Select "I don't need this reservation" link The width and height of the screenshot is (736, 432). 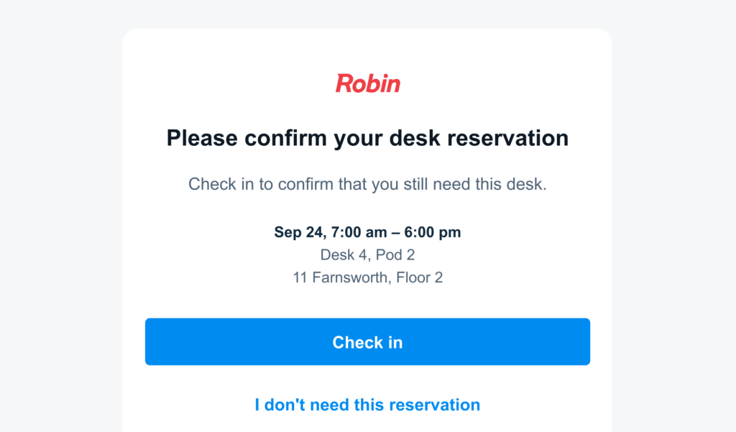click(x=367, y=405)
